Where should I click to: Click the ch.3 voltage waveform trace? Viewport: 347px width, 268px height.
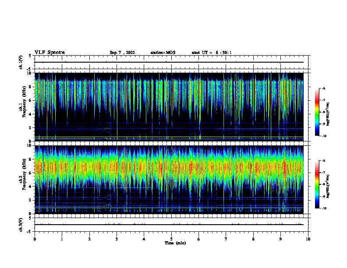click(169, 225)
